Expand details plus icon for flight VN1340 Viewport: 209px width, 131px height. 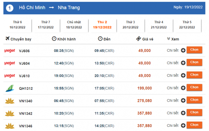coord(183,101)
